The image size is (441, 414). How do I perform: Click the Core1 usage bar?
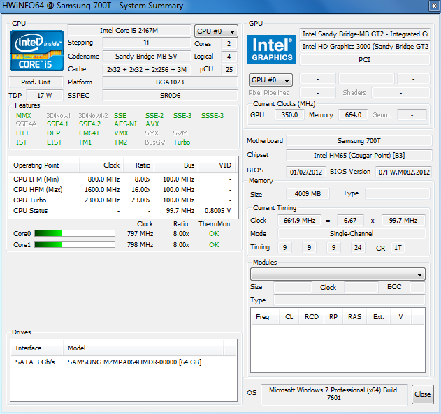[x=75, y=244]
